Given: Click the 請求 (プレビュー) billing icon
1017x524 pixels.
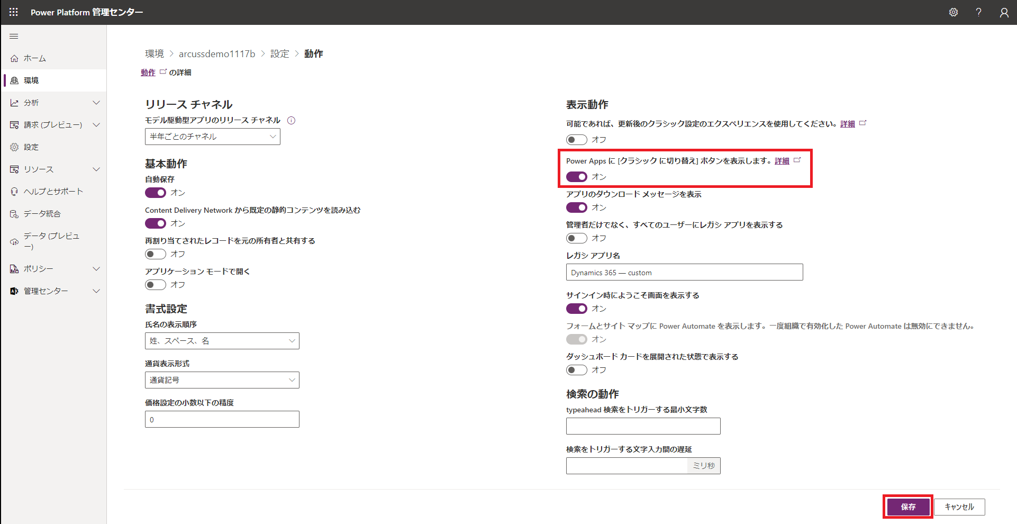Looking at the screenshot, I should [14, 125].
